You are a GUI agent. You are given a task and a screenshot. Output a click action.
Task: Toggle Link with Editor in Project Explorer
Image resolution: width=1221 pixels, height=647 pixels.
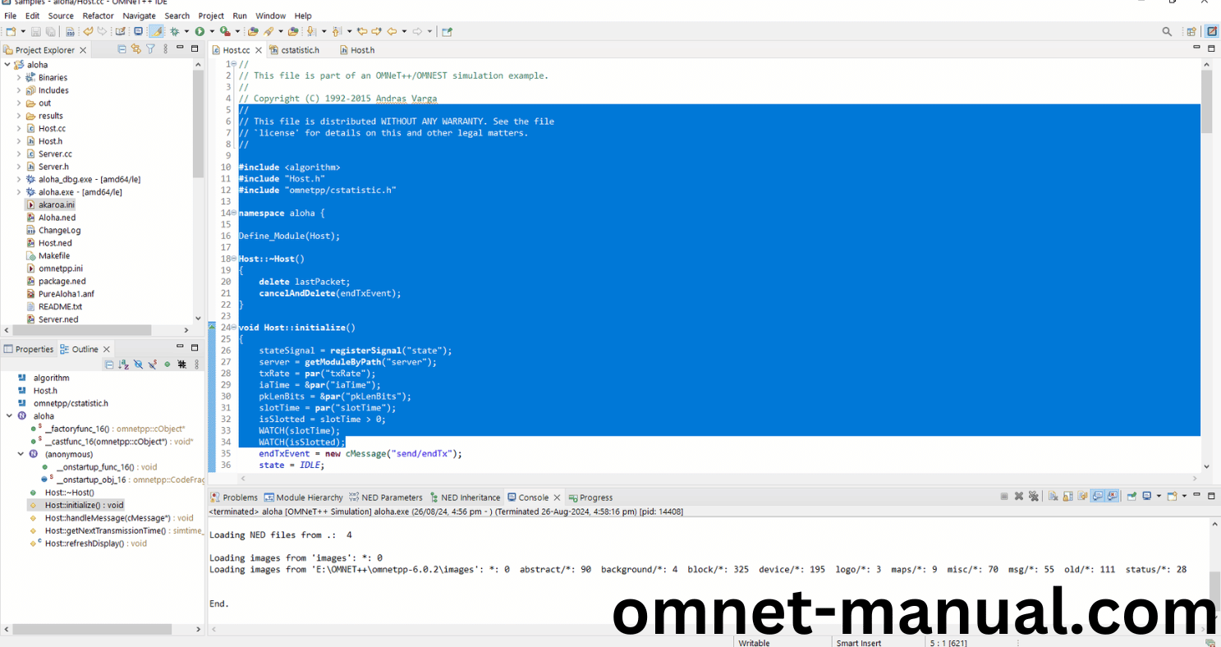tap(136, 50)
